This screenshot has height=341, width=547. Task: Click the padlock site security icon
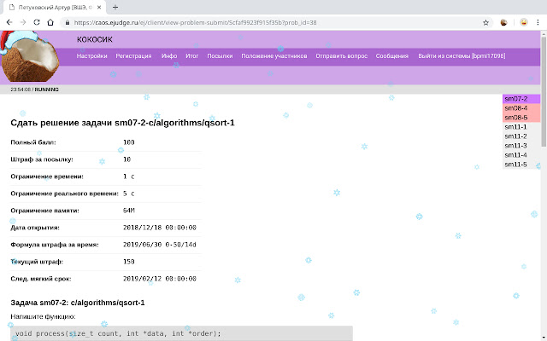tap(67, 23)
